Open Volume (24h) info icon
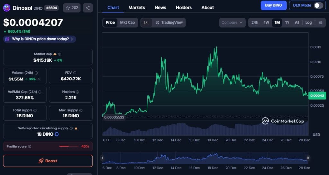 point(36,73)
